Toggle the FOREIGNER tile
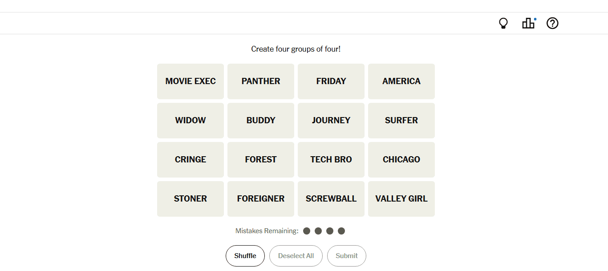608x271 pixels. pos(261,199)
